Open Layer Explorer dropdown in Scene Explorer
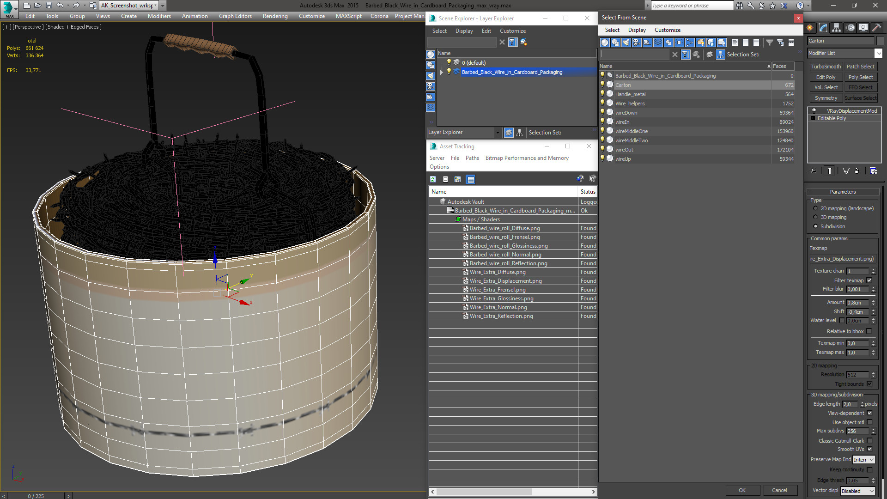Image resolution: width=887 pixels, height=499 pixels. tap(497, 133)
